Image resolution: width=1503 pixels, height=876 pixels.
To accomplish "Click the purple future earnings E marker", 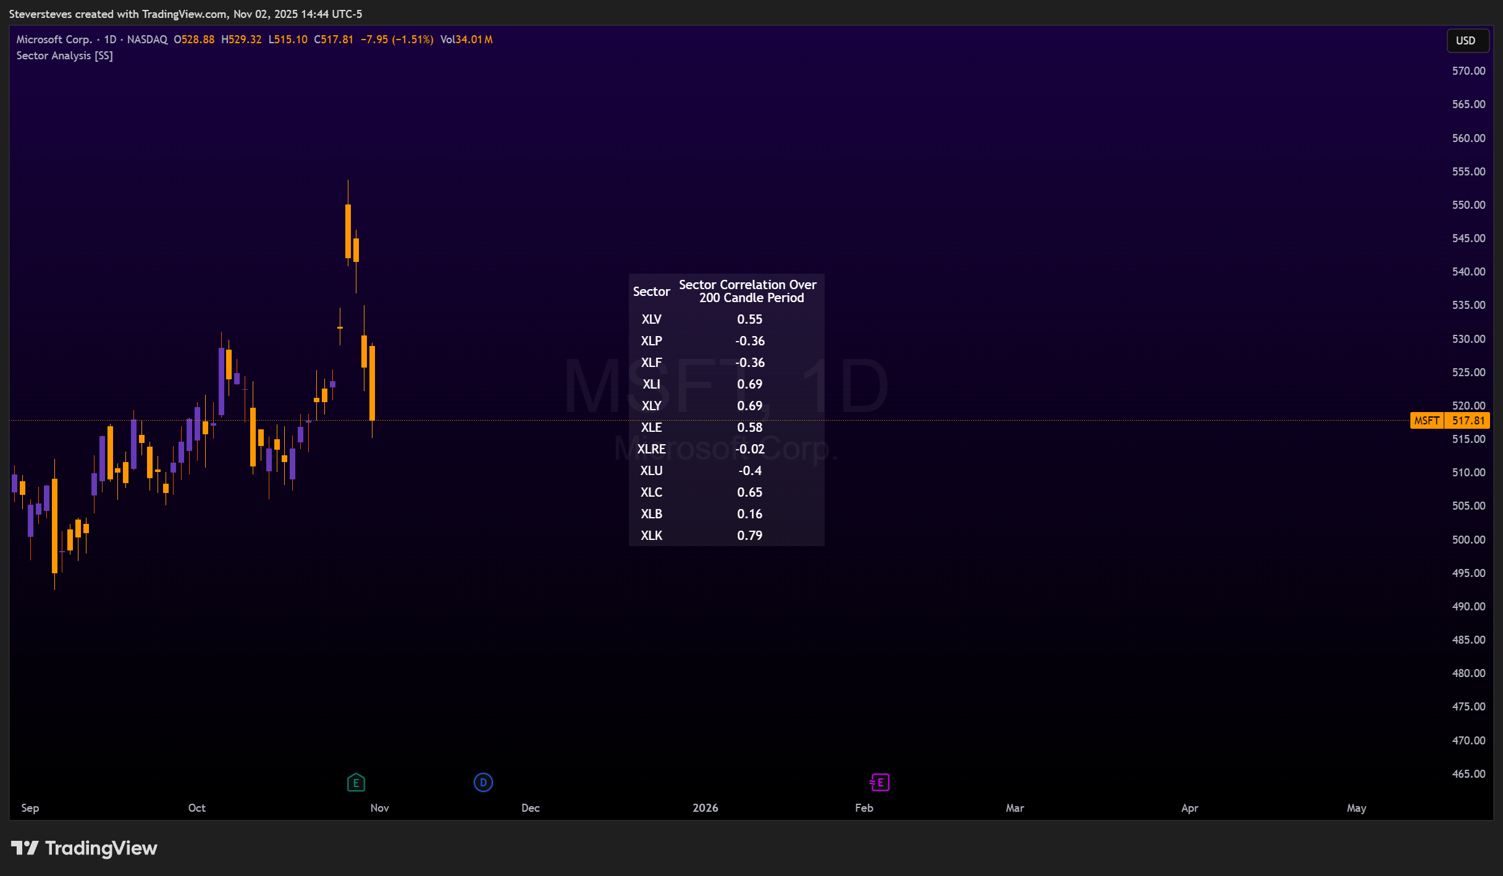I will pos(880,783).
